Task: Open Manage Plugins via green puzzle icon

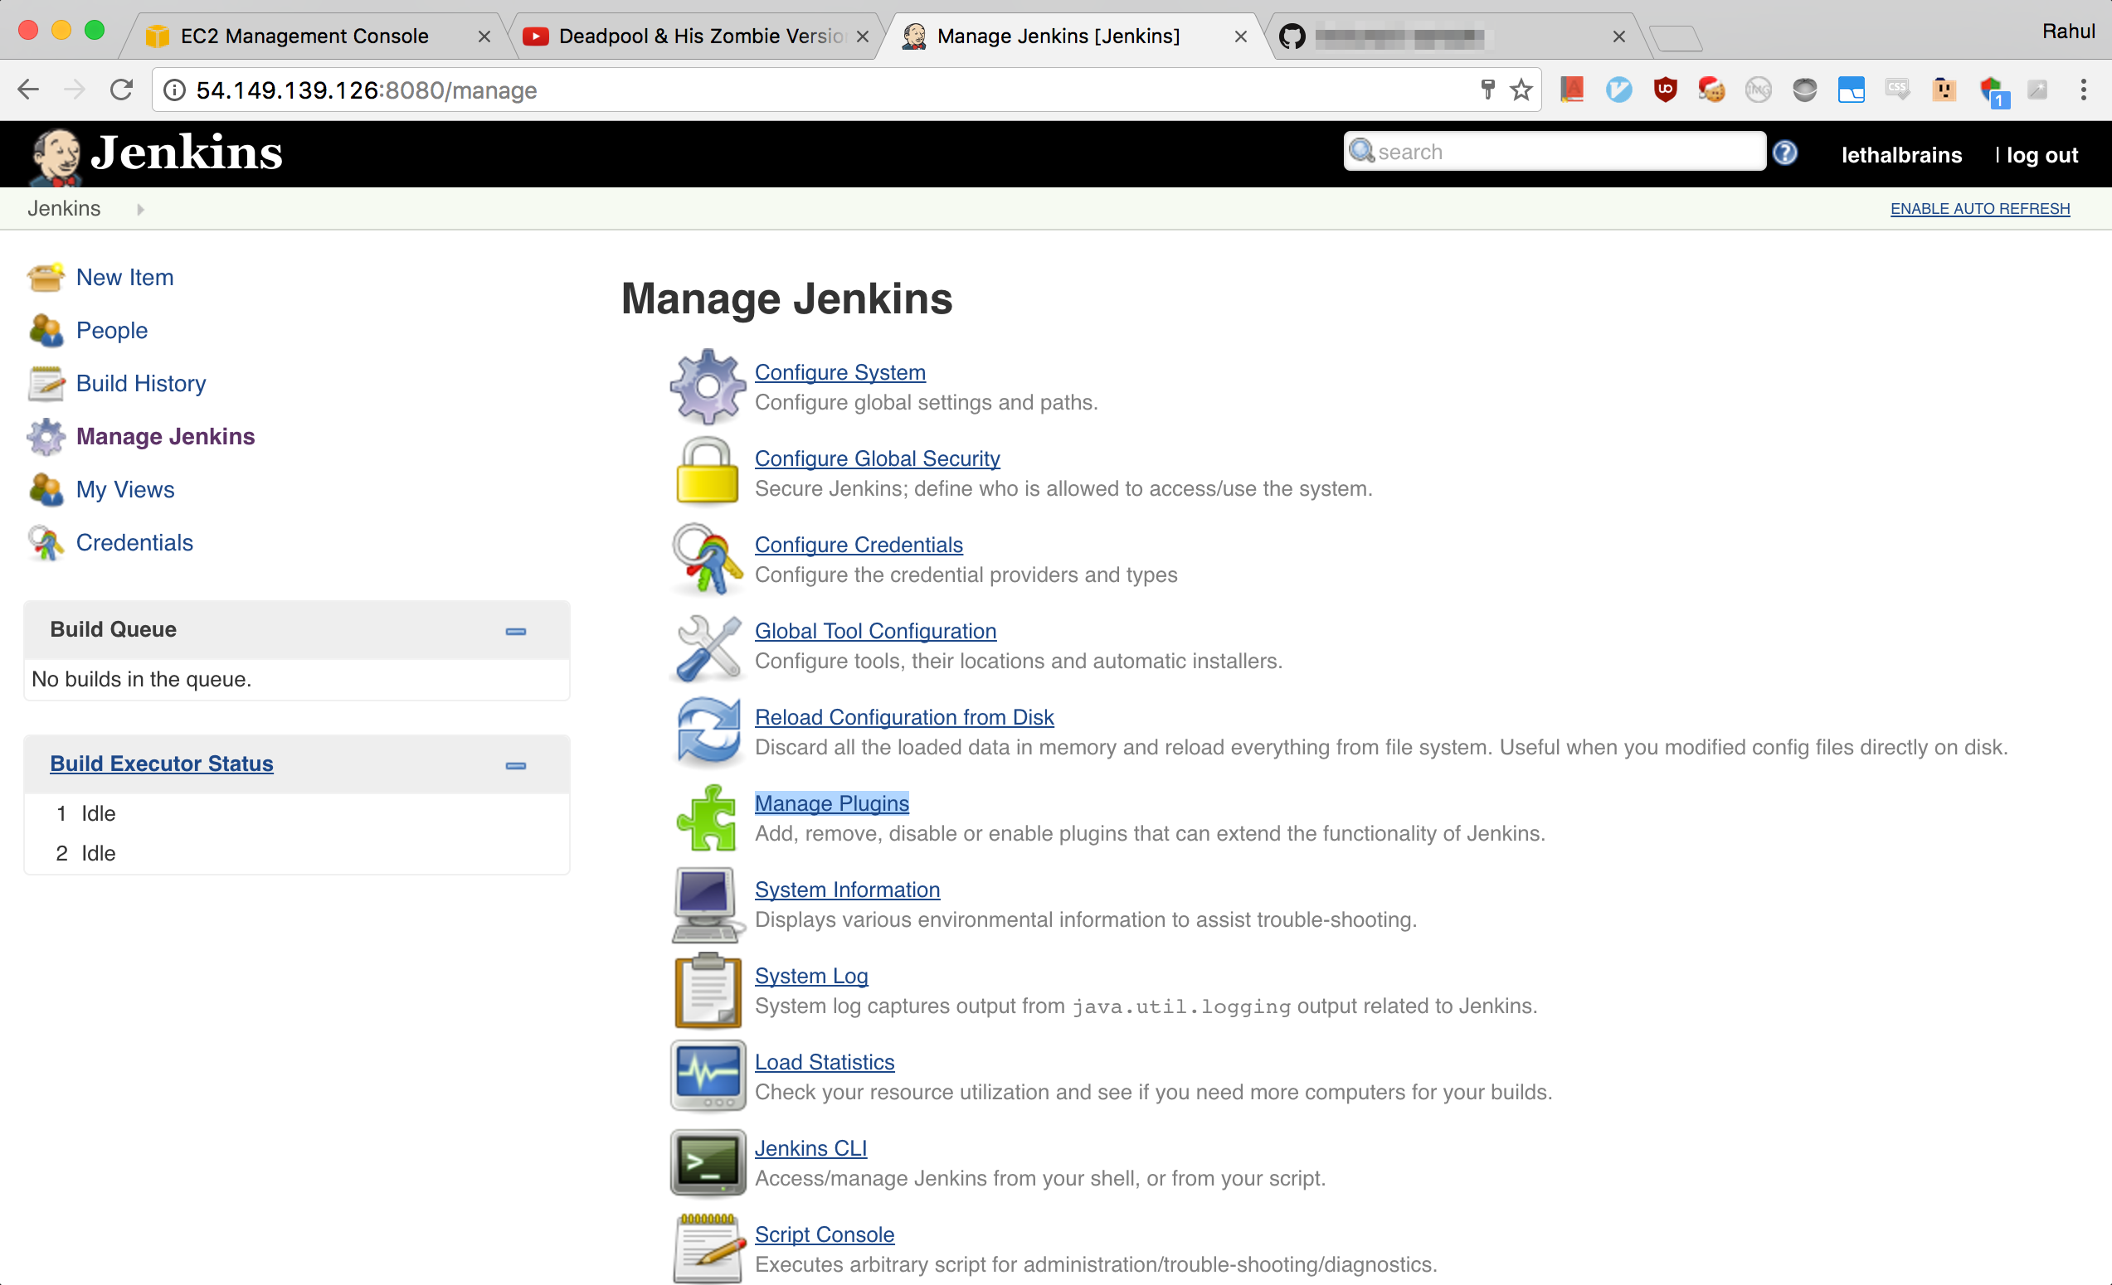Action: pos(706,818)
